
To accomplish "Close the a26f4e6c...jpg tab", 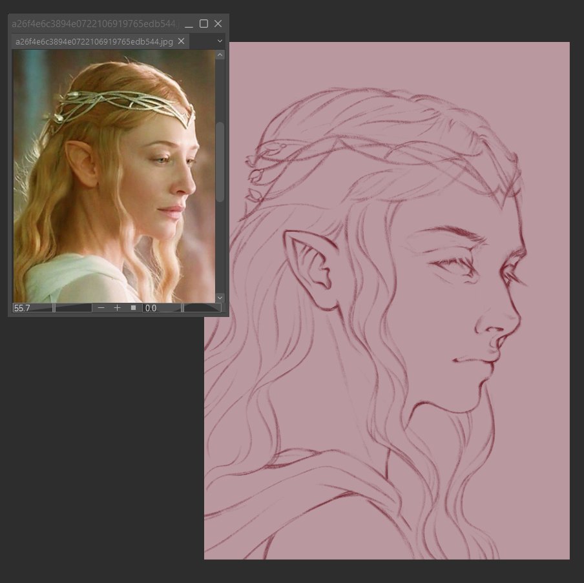I will (x=182, y=41).
